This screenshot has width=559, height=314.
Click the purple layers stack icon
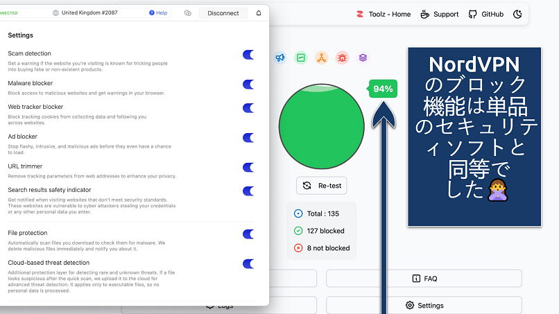pos(363,58)
